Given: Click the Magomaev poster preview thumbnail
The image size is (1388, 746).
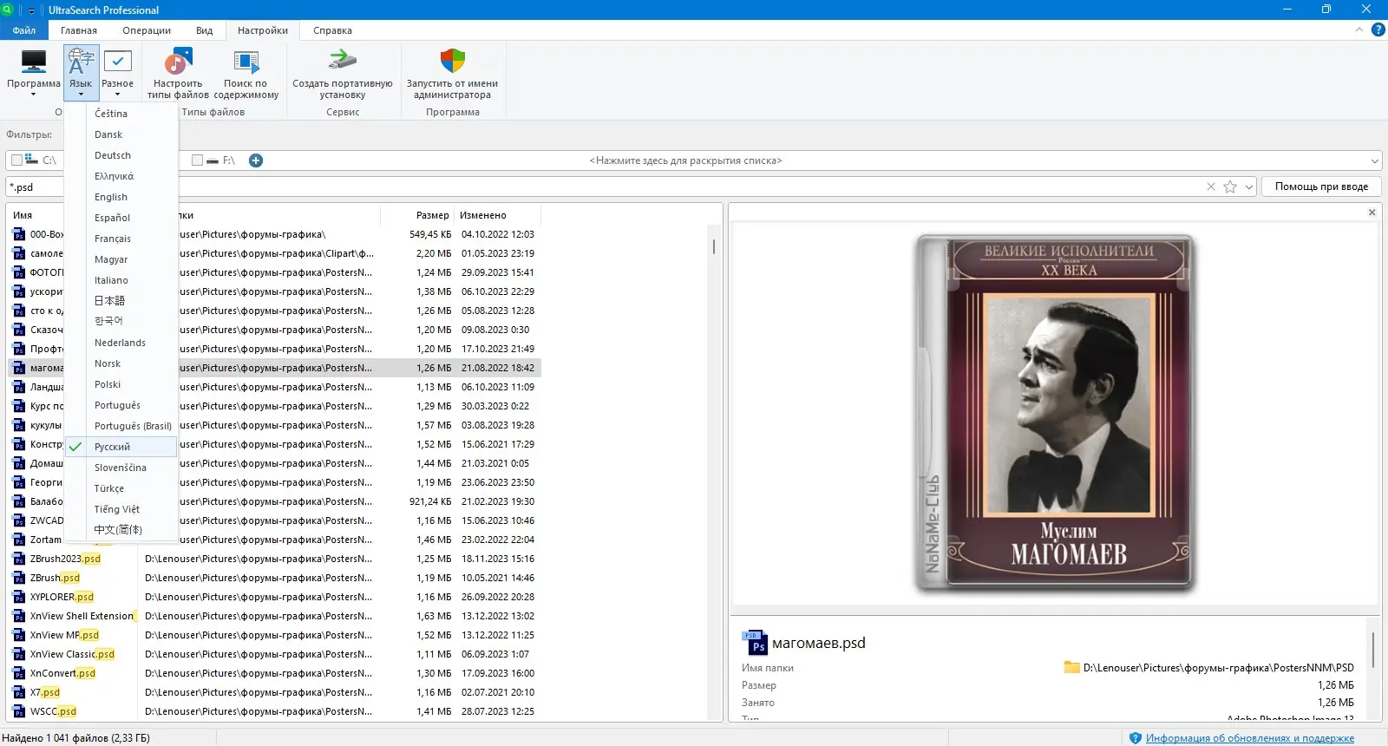Looking at the screenshot, I should [x=1054, y=414].
